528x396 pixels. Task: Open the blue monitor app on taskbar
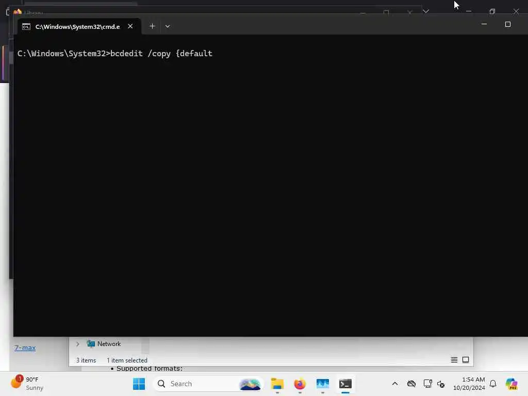(x=323, y=384)
